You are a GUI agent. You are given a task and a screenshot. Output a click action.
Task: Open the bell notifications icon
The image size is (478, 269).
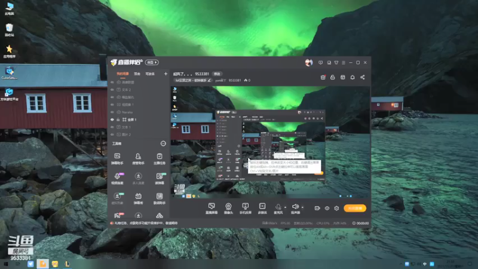click(x=353, y=77)
